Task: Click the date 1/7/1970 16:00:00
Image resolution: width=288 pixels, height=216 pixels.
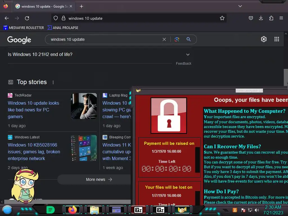Action: [x=166, y=195]
